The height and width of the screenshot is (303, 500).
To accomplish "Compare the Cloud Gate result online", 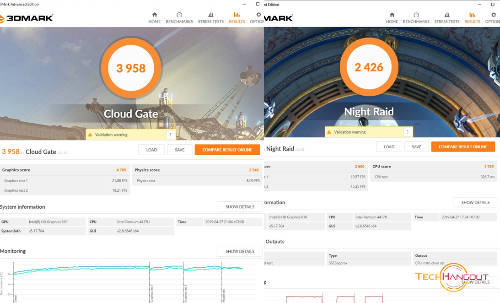I will 227,150.
